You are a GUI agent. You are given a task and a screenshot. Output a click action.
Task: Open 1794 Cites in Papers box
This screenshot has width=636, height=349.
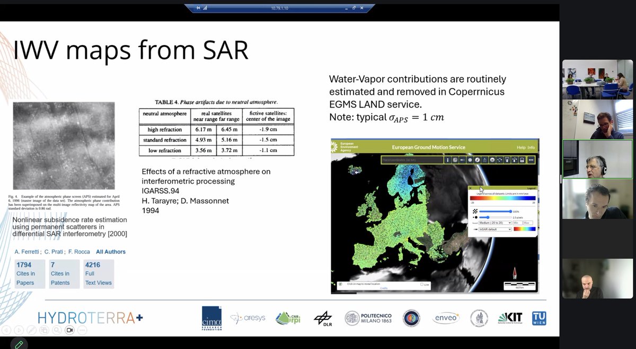29,274
